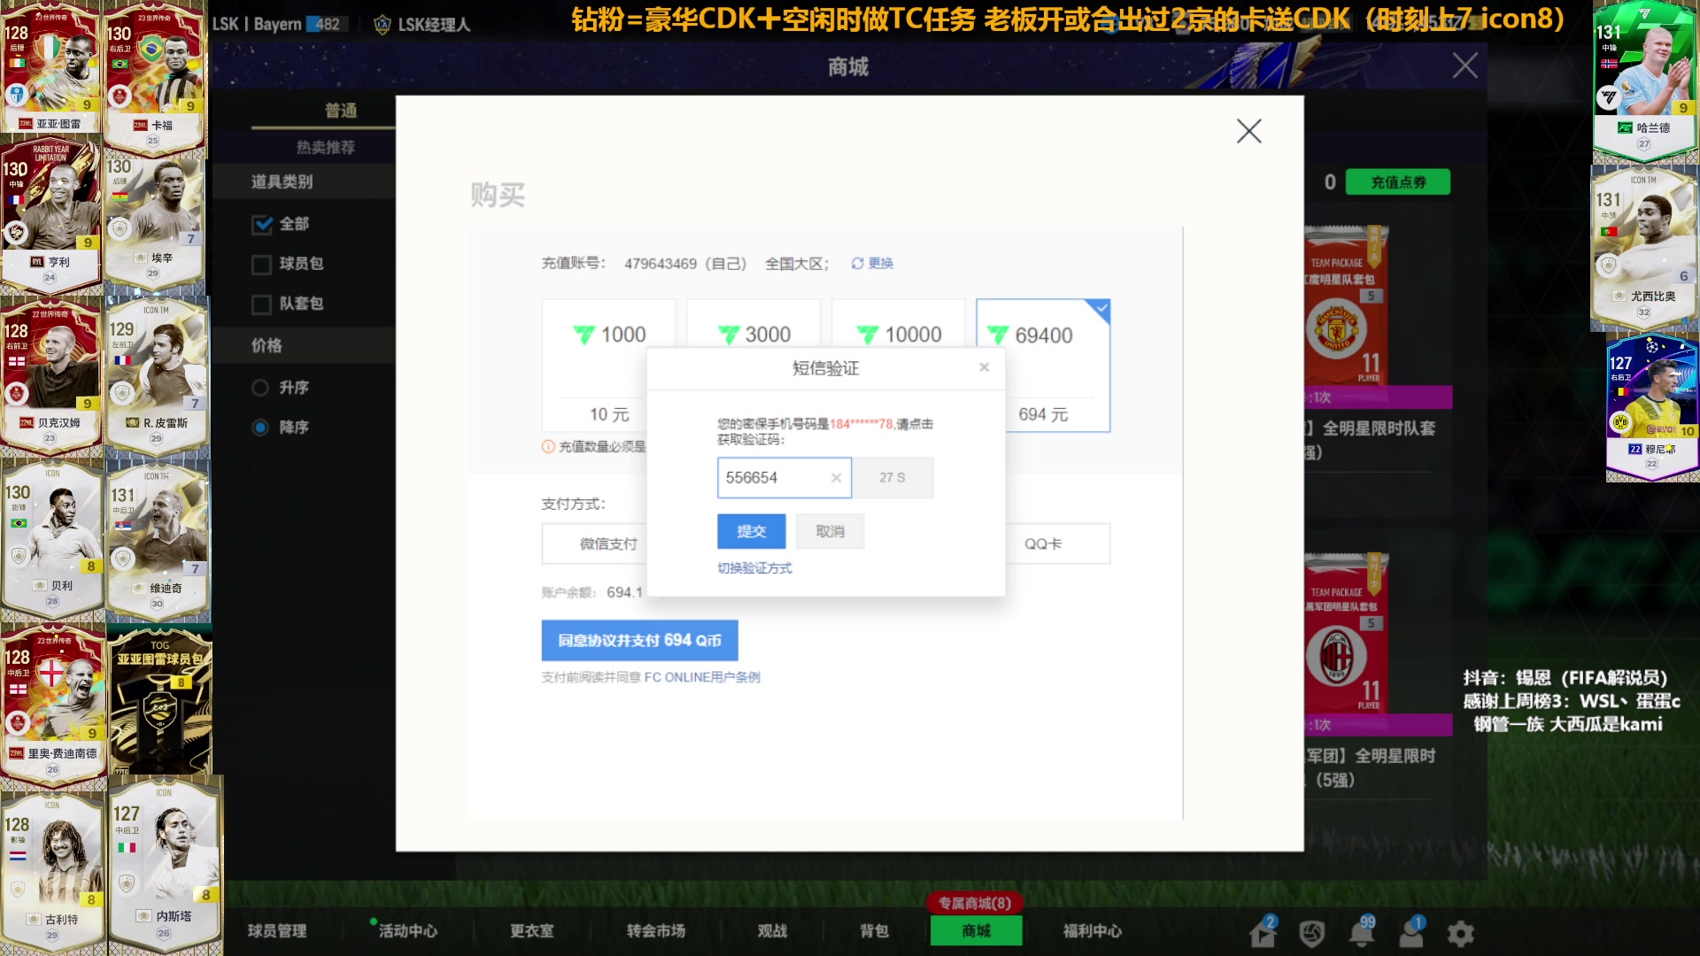Image resolution: width=1700 pixels, height=956 pixels.
Task: Open the friends icon with badge 1
Action: (x=1411, y=932)
